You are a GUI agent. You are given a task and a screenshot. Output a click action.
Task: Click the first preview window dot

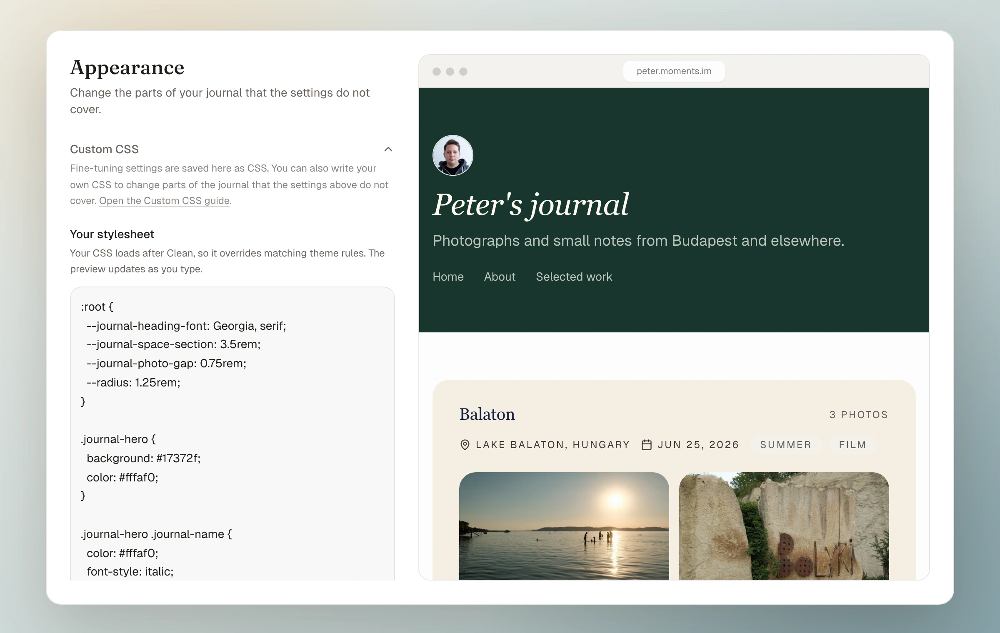click(437, 72)
